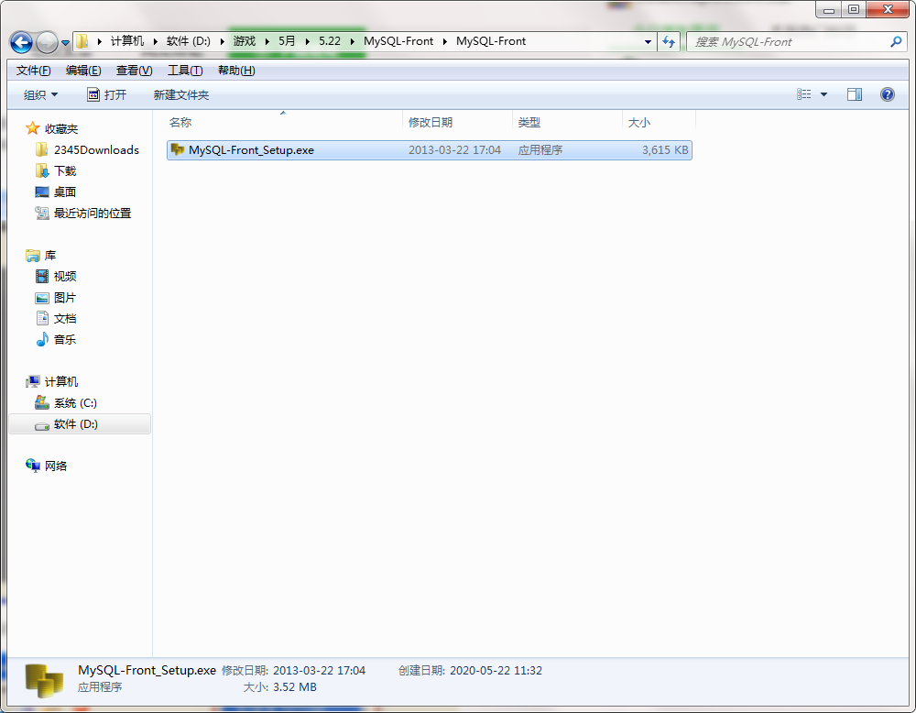Click 游戏 breadcrumb segment

[245, 41]
